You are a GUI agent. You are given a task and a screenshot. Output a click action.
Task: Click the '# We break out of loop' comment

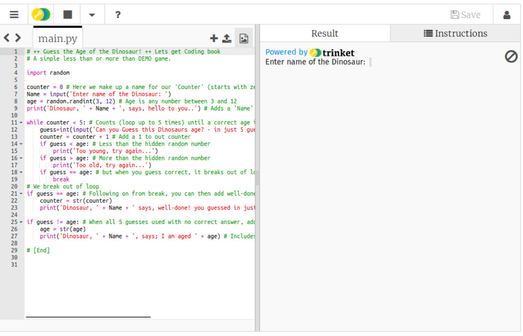pos(63,187)
